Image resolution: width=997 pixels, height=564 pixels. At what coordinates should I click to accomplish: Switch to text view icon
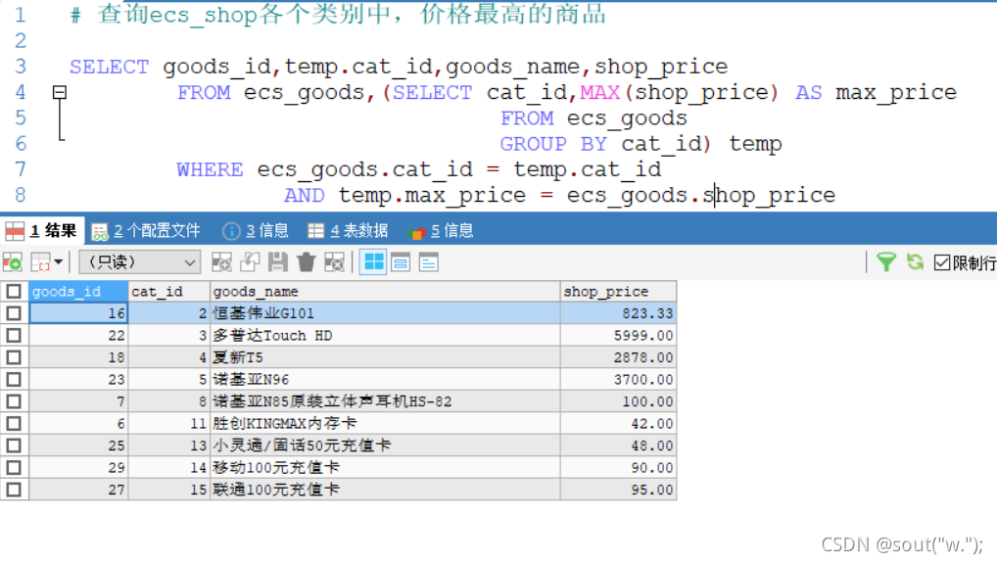[x=429, y=262]
